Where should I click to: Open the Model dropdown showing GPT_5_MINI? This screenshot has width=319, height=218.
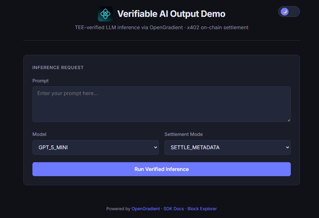coord(96,147)
